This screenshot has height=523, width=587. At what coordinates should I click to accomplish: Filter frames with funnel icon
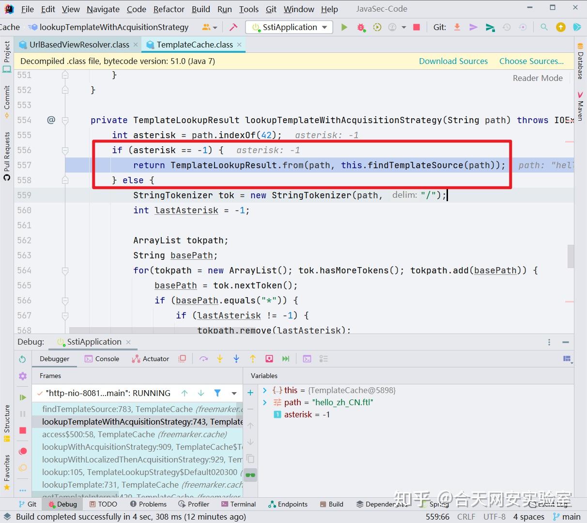pos(217,393)
